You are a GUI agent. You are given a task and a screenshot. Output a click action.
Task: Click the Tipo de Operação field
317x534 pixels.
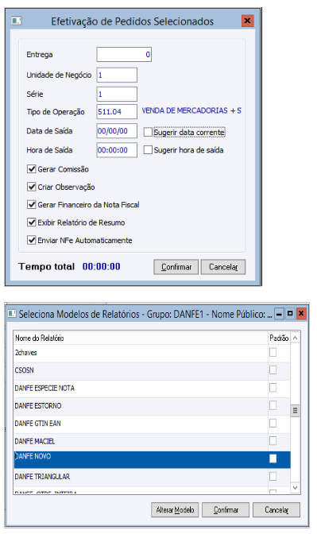click(x=117, y=112)
